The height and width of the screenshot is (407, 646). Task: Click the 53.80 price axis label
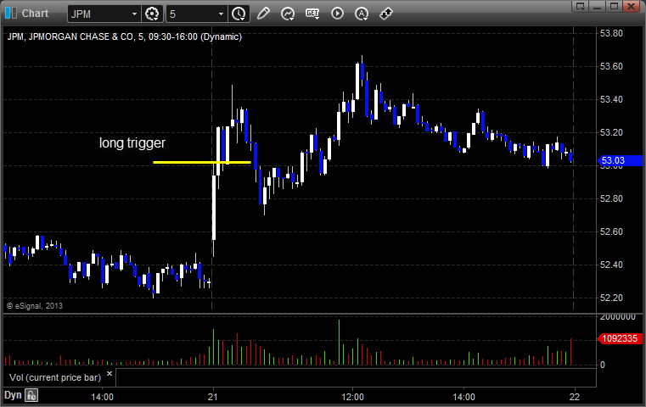tap(611, 33)
